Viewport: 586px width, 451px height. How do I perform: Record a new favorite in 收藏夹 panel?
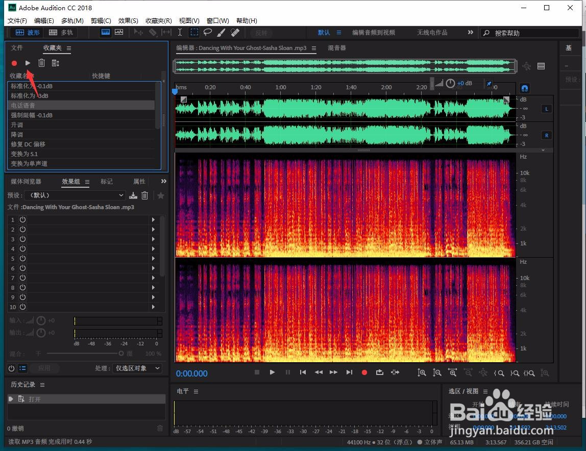[x=14, y=63]
